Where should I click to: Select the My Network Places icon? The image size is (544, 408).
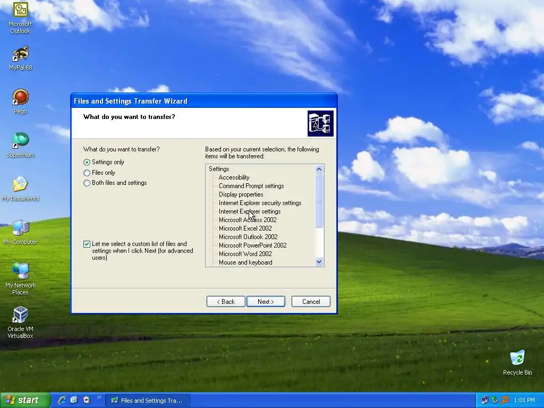[20, 279]
